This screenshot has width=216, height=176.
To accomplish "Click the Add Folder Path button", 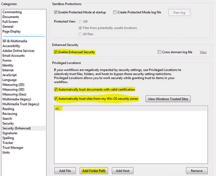I will pyautogui.click(x=94, y=171).
